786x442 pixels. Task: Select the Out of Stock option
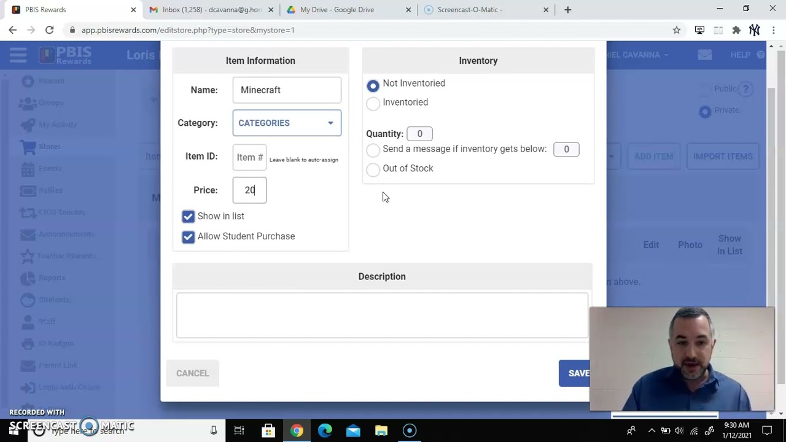point(373,169)
